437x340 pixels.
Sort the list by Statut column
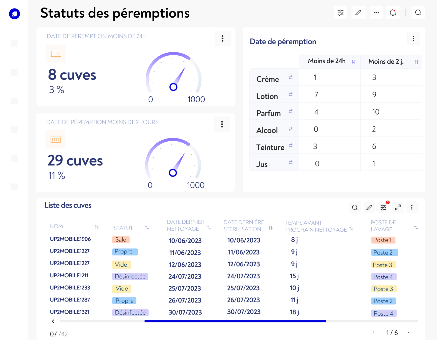pyautogui.click(x=147, y=228)
